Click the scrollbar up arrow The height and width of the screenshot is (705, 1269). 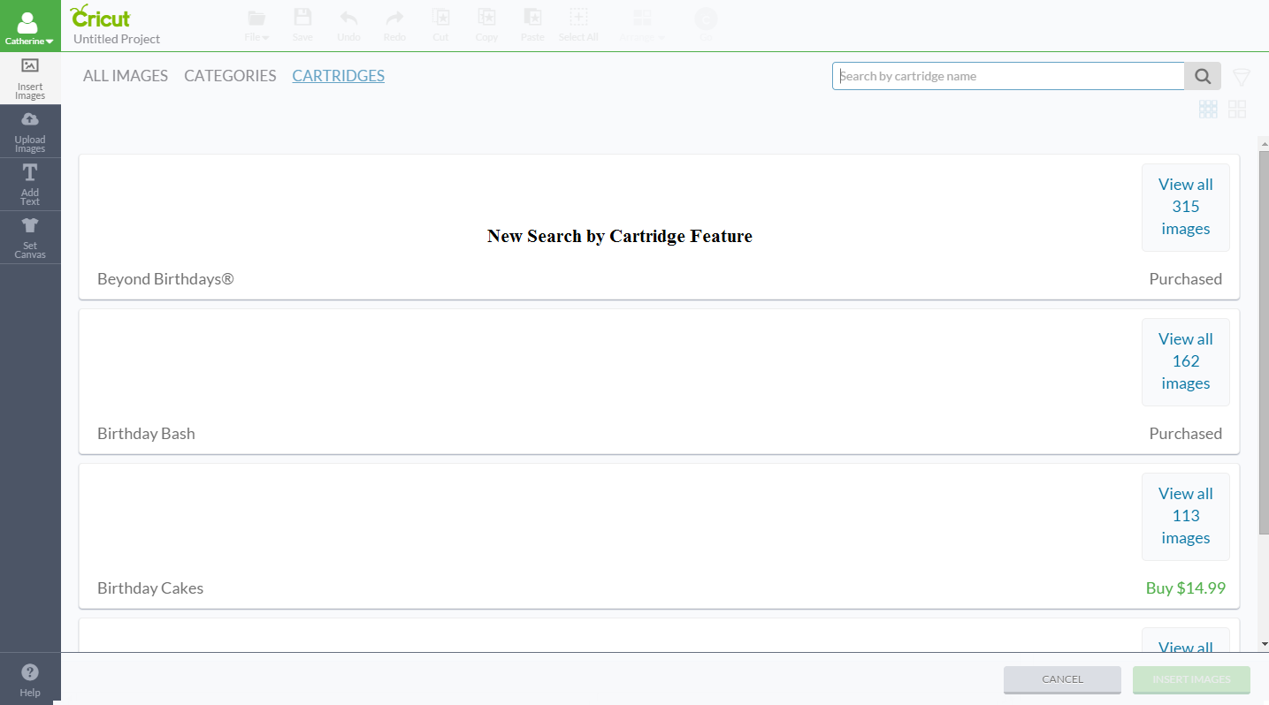[x=1264, y=143]
